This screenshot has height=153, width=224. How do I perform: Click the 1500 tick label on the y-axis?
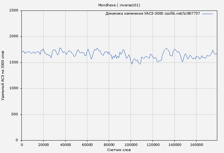[14, 62]
